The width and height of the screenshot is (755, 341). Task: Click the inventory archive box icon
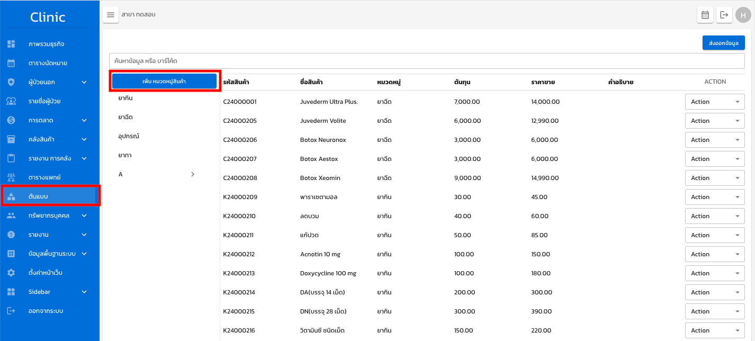pyautogui.click(x=11, y=139)
